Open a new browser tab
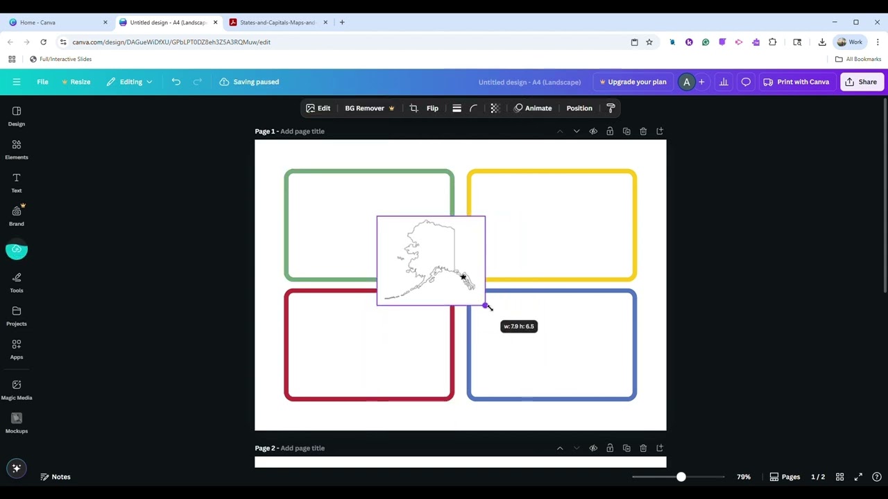This screenshot has width=888, height=499. pos(342,22)
